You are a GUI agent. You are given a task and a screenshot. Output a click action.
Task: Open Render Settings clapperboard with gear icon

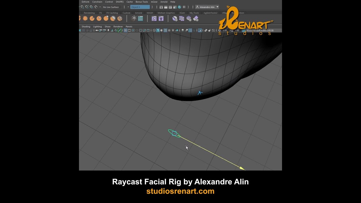click(x=175, y=7)
